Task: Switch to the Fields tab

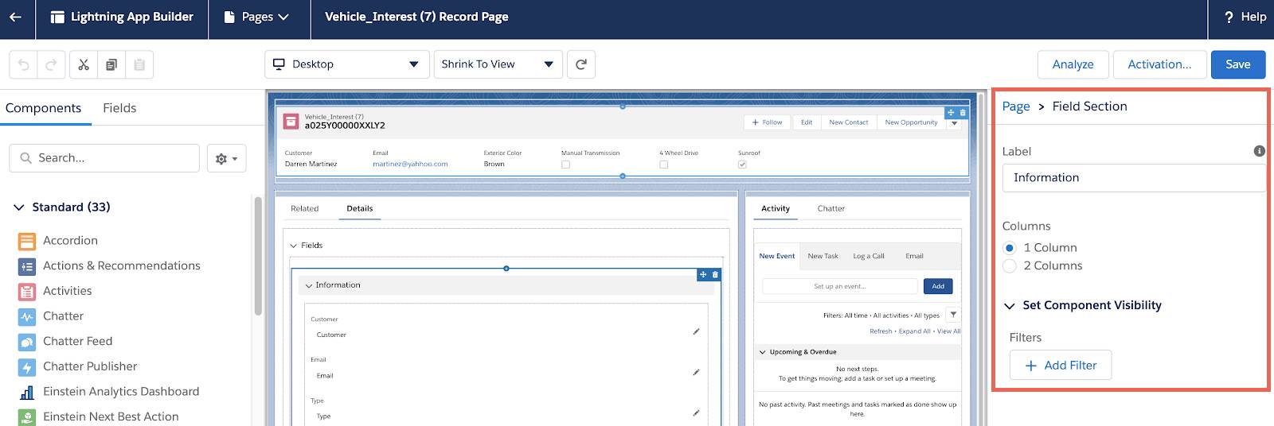Action: pos(119,108)
